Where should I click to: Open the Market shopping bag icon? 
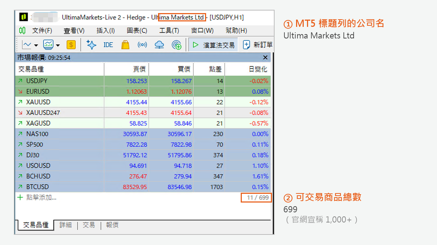coord(125,45)
